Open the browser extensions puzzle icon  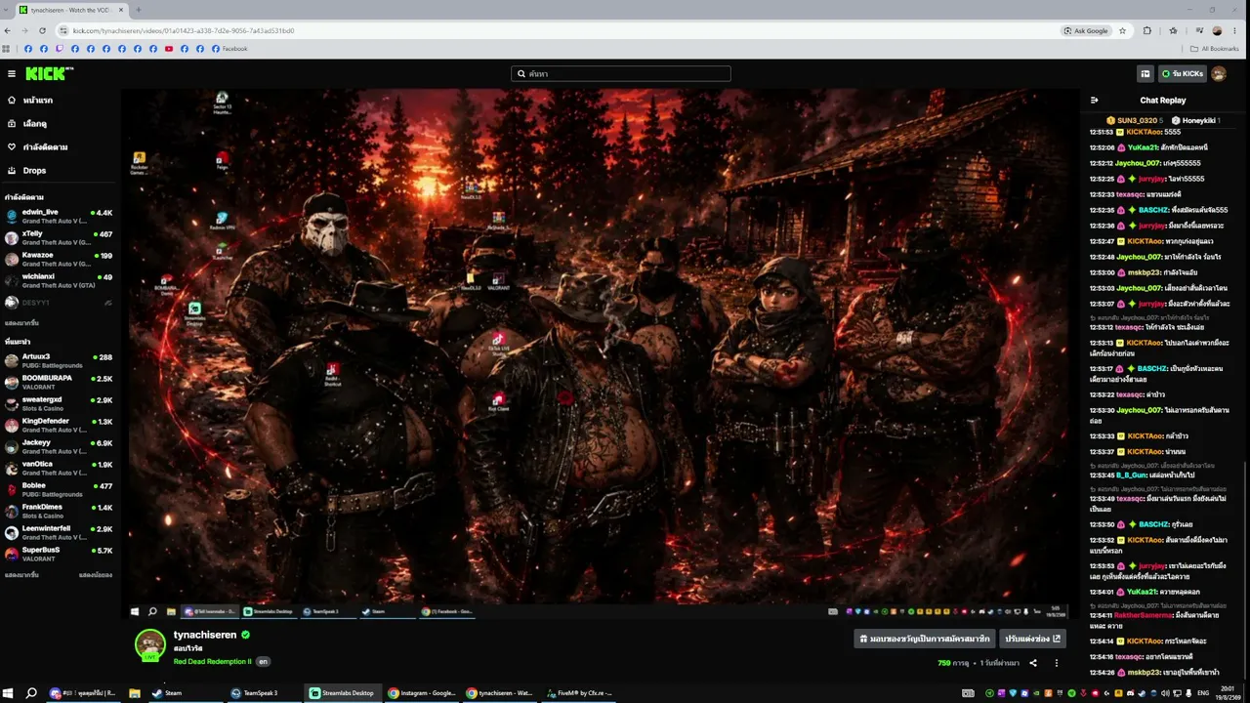(x=1147, y=30)
